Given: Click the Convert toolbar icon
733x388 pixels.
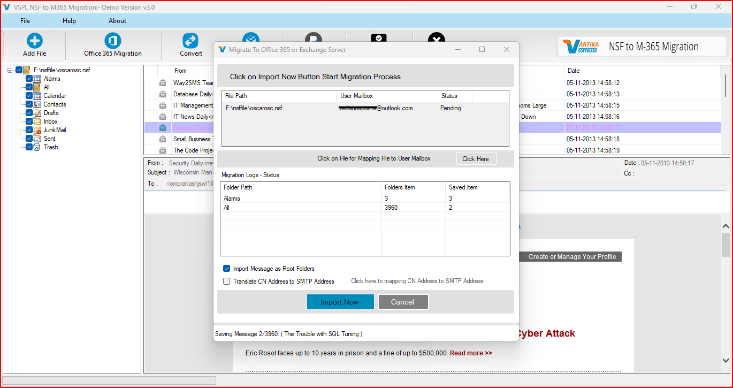Looking at the screenshot, I should (x=190, y=41).
